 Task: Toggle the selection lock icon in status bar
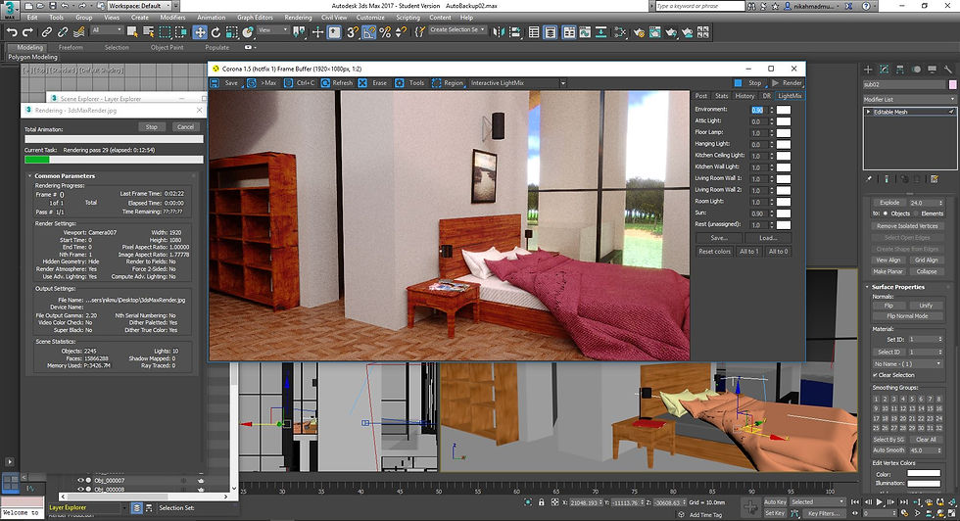[541, 502]
